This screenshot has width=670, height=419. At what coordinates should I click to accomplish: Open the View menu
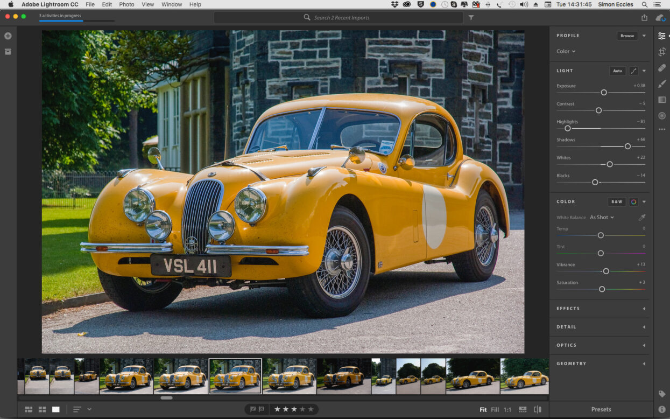click(147, 4)
